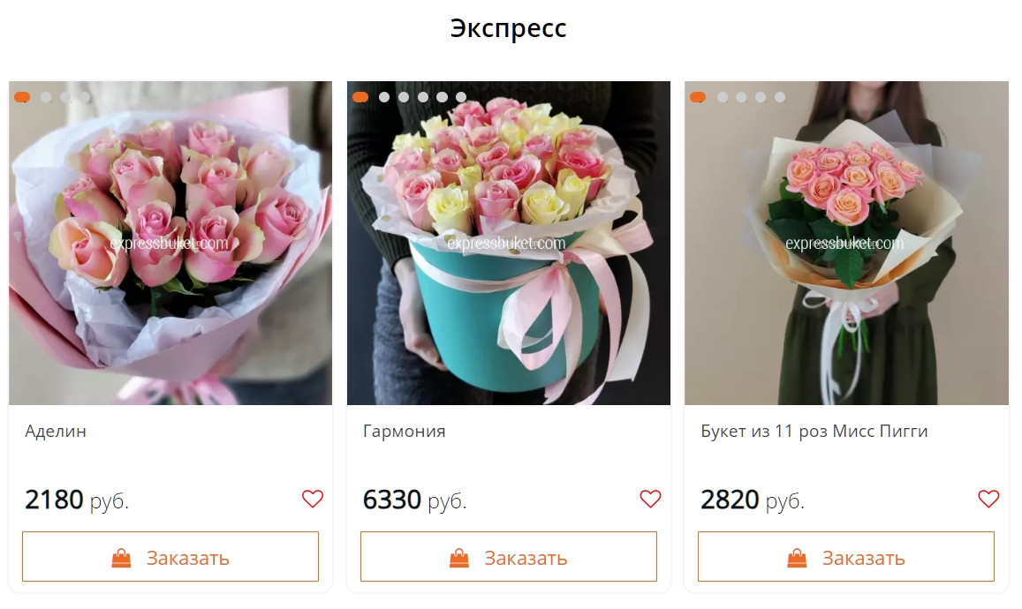Click shopping bag icon on Гармония order button

click(458, 558)
